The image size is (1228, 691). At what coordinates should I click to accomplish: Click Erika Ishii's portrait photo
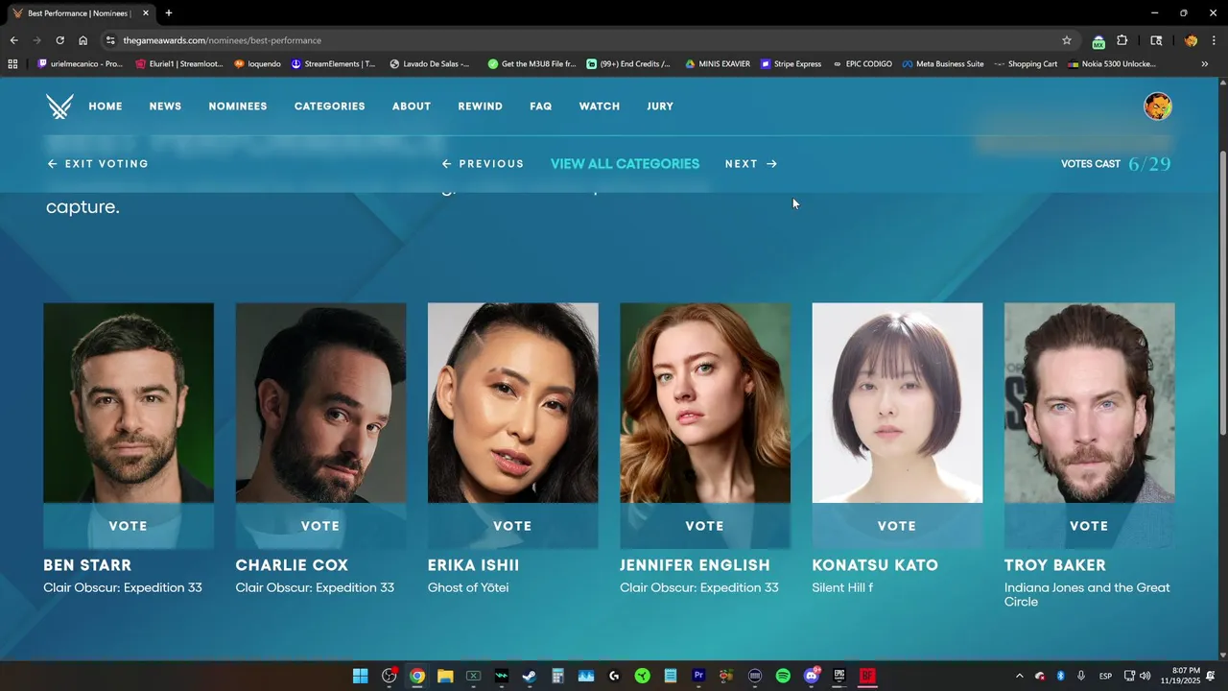point(512,403)
